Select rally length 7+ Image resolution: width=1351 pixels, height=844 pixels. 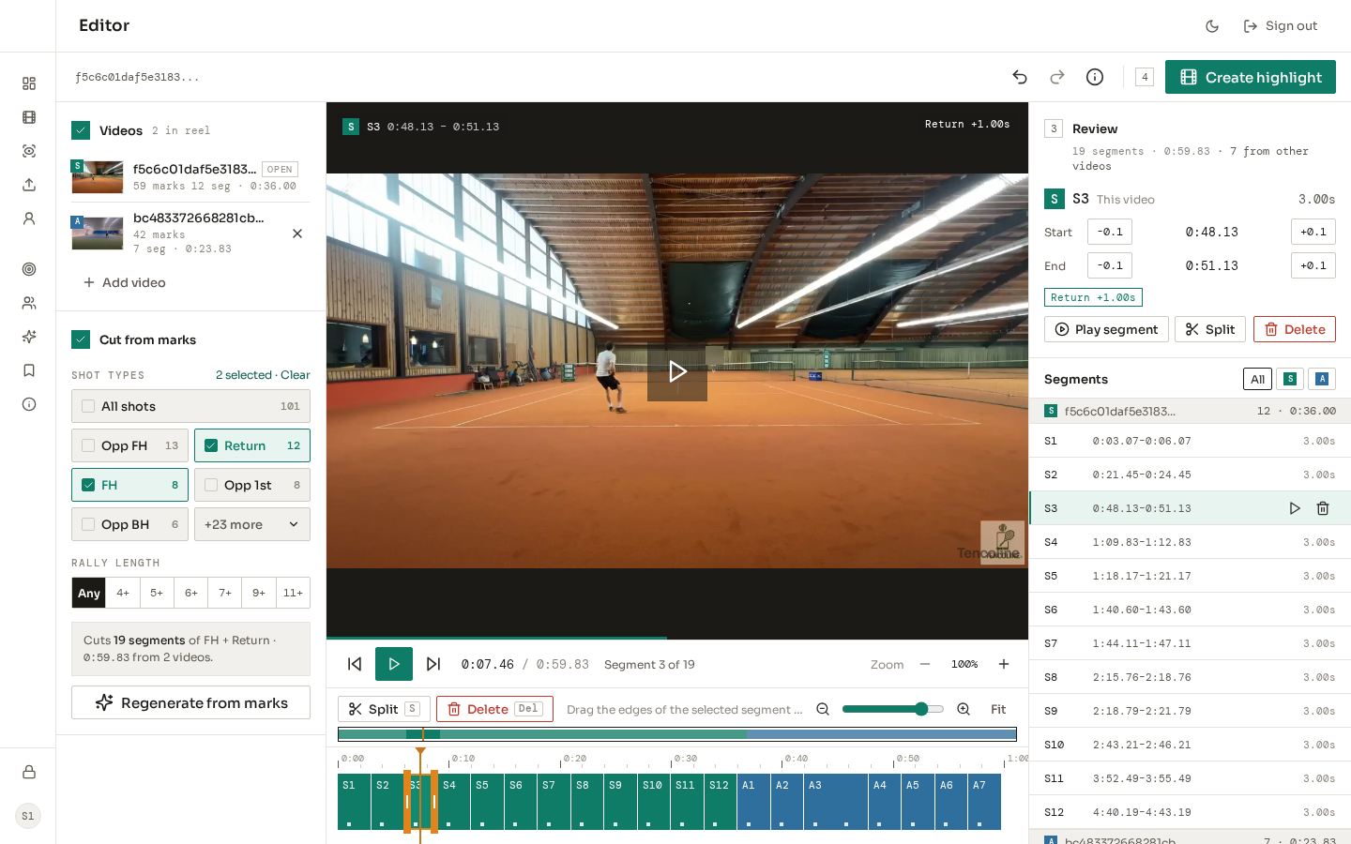tap(225, 593)
